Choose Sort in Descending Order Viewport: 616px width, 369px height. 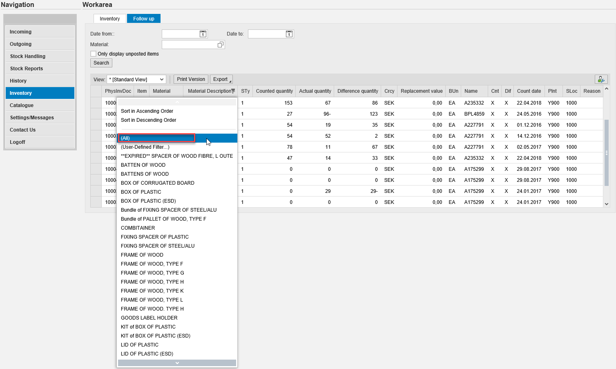177,120
